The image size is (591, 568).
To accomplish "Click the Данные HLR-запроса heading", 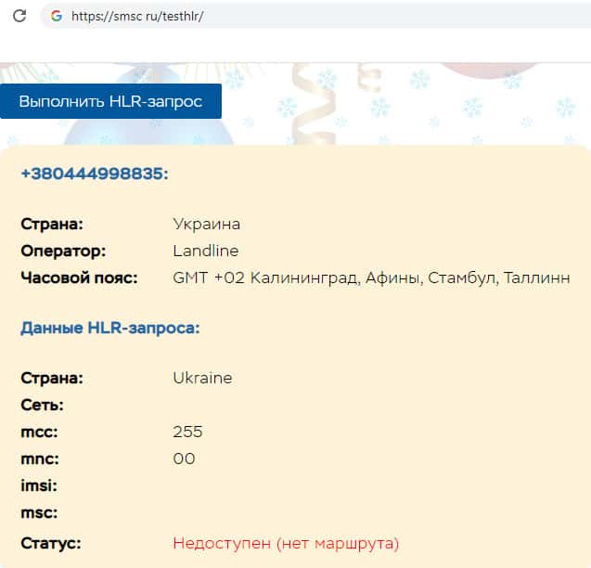I will [x=110, y=328].
